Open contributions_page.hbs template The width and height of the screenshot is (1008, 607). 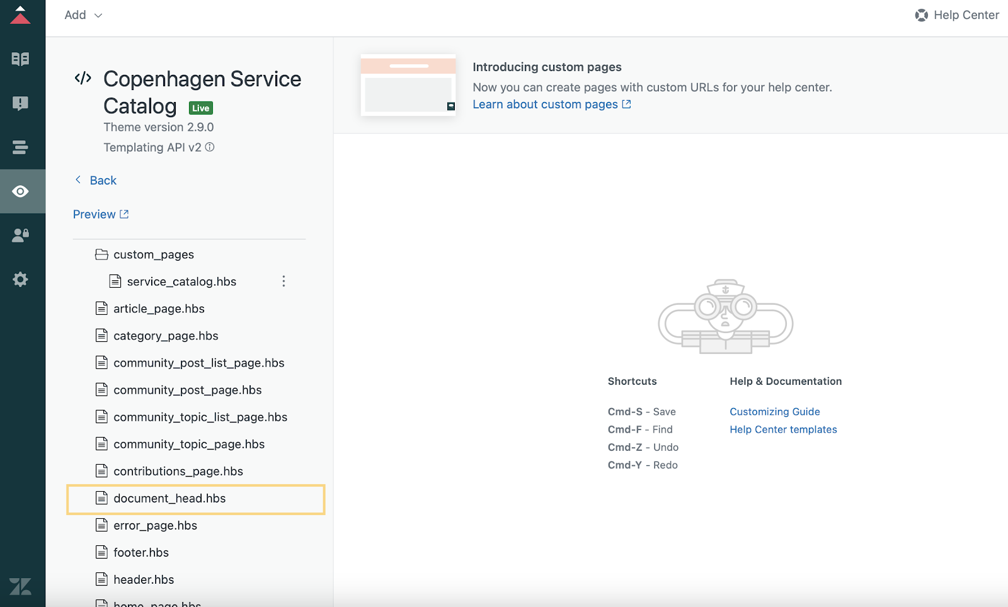click(178, 471)
